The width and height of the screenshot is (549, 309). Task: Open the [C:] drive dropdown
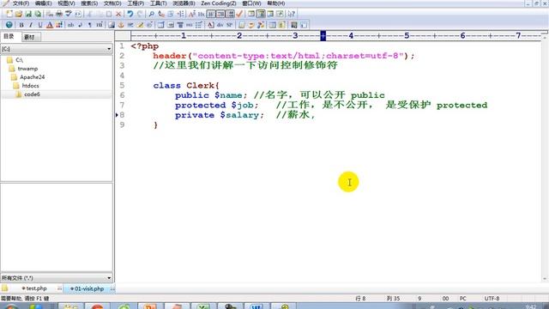click(x=57, y=49)
